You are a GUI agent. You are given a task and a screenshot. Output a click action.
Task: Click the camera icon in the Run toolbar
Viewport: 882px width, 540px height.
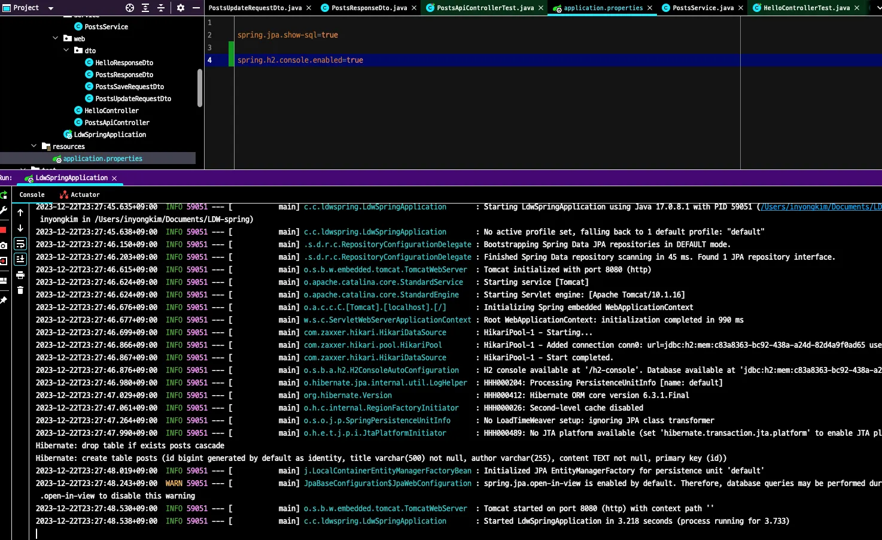click(x=4, y=245)
